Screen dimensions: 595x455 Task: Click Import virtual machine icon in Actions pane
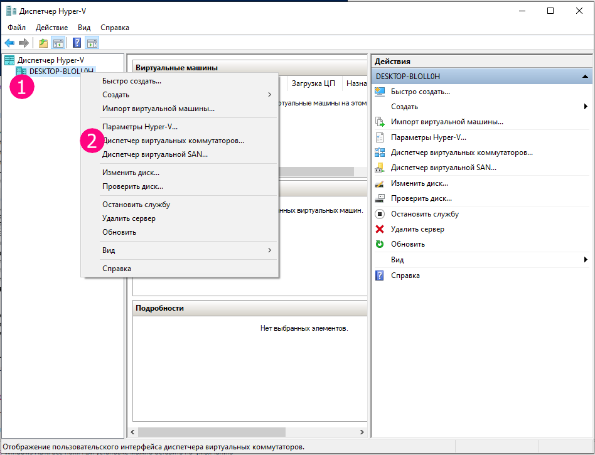[380, 122]
